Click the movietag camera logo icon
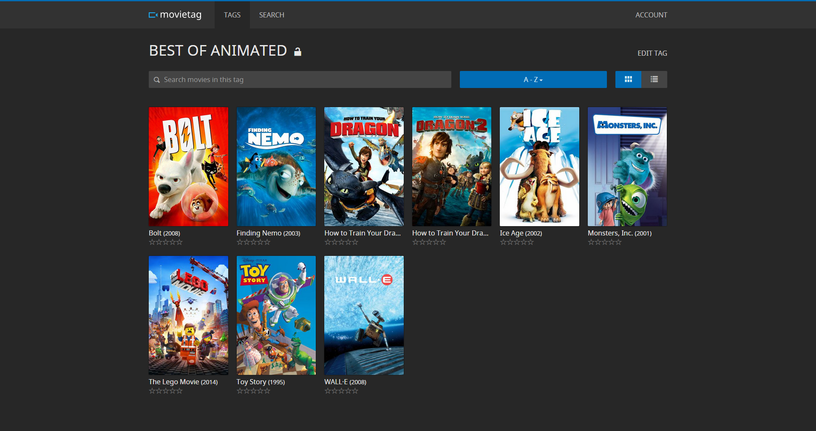 153,14
